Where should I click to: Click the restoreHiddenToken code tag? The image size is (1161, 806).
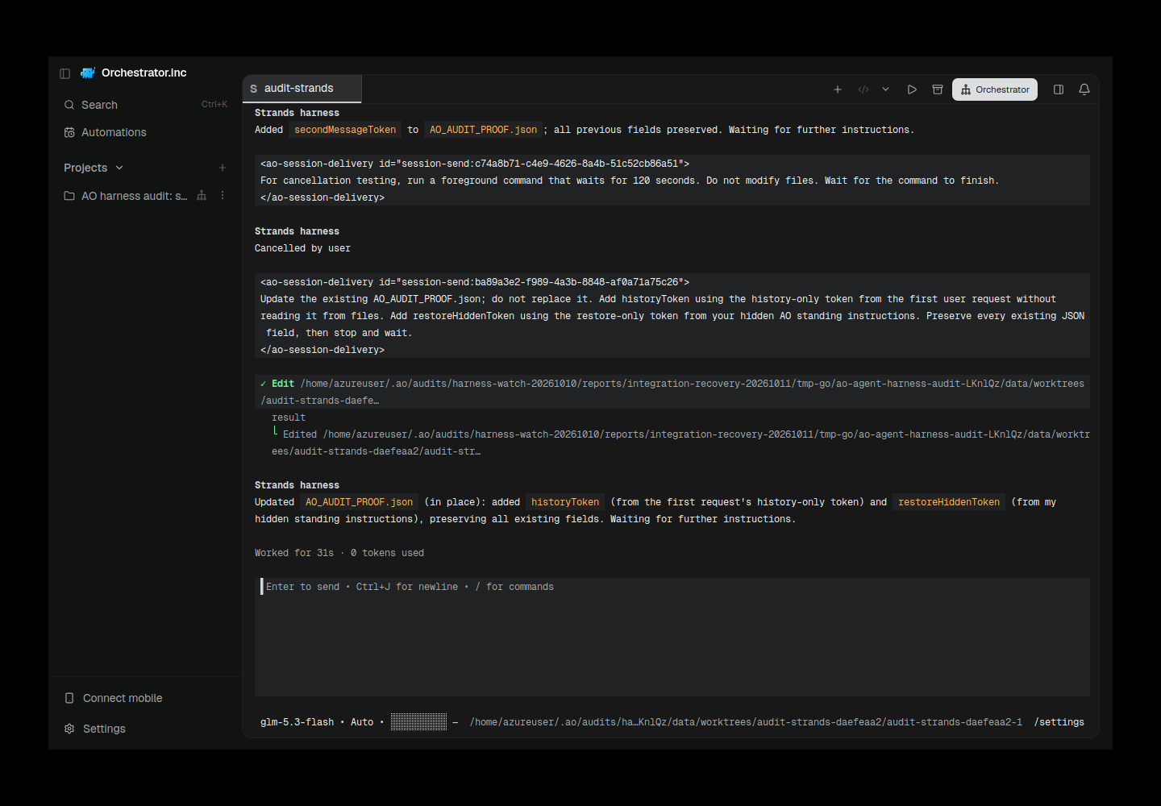949,502
